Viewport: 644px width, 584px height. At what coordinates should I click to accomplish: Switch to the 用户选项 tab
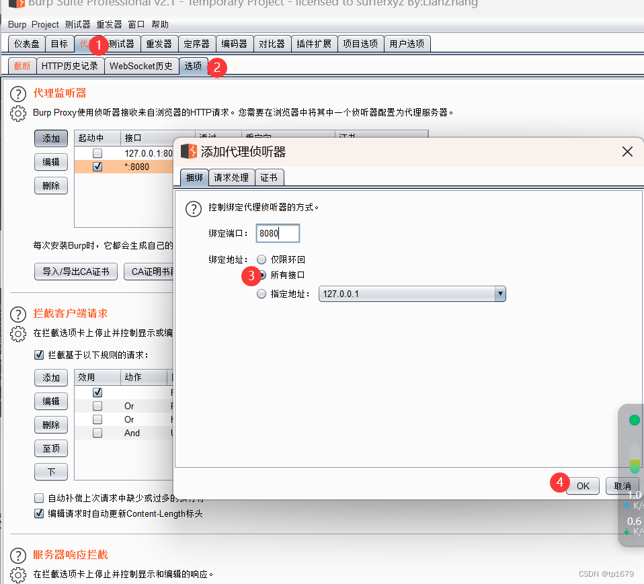(407, 44)
